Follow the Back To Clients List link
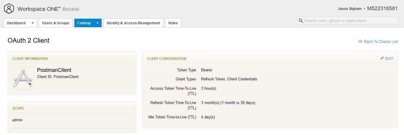Image resolution: width=404 pixels, height=135 pixels. 381,41
